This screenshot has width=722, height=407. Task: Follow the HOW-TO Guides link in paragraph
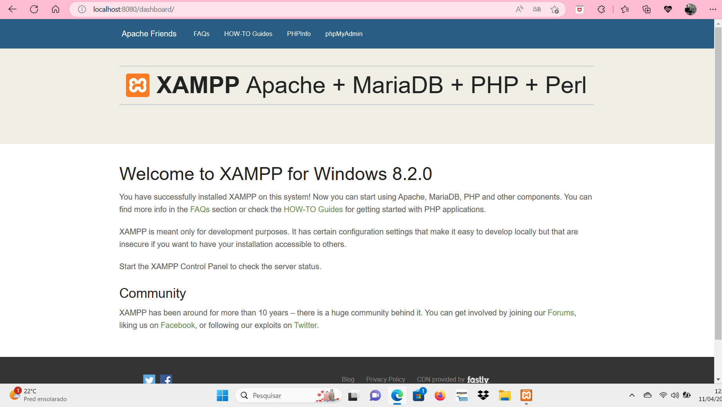point(313,209)
